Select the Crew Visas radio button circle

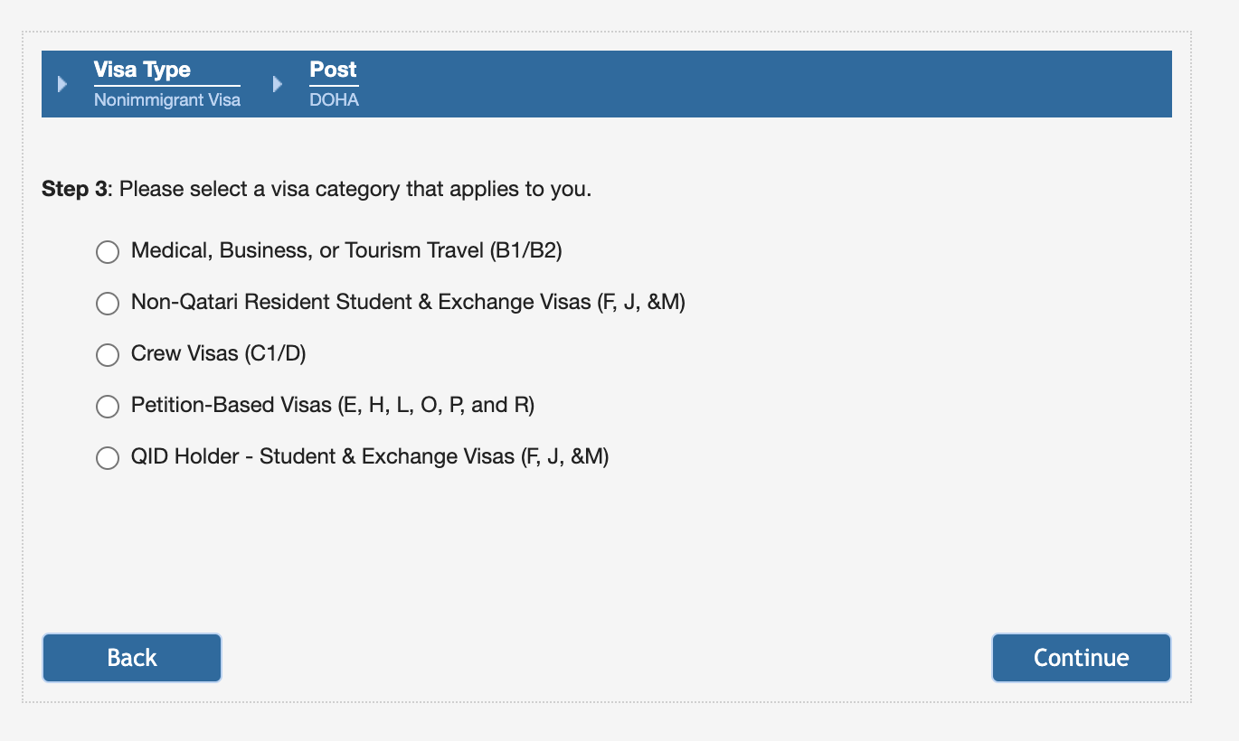point(108,354)
